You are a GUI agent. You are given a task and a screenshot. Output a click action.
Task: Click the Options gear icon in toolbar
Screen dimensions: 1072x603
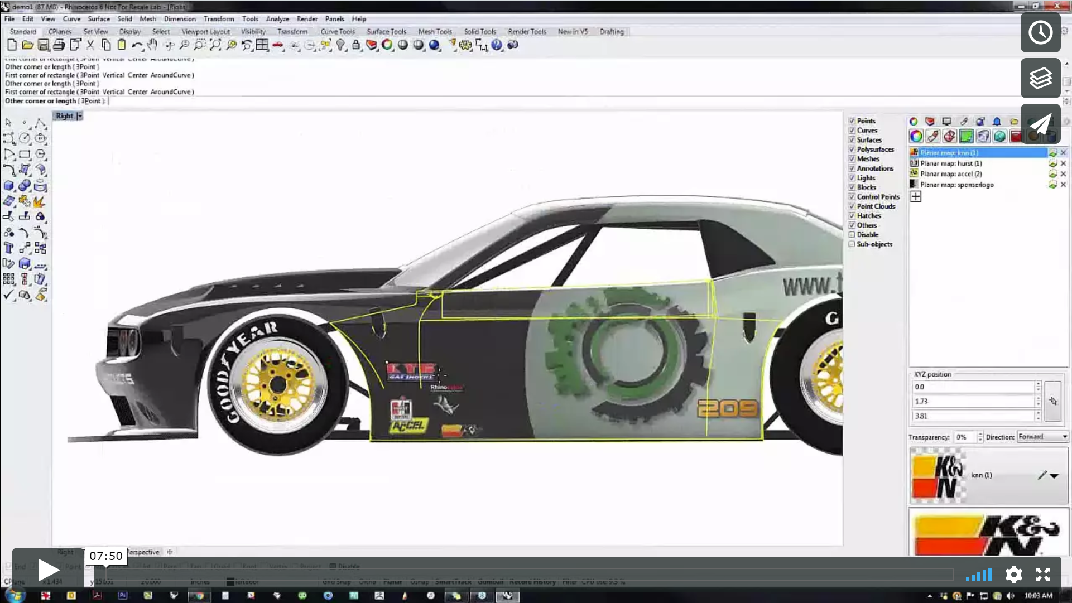click(465, 45)
